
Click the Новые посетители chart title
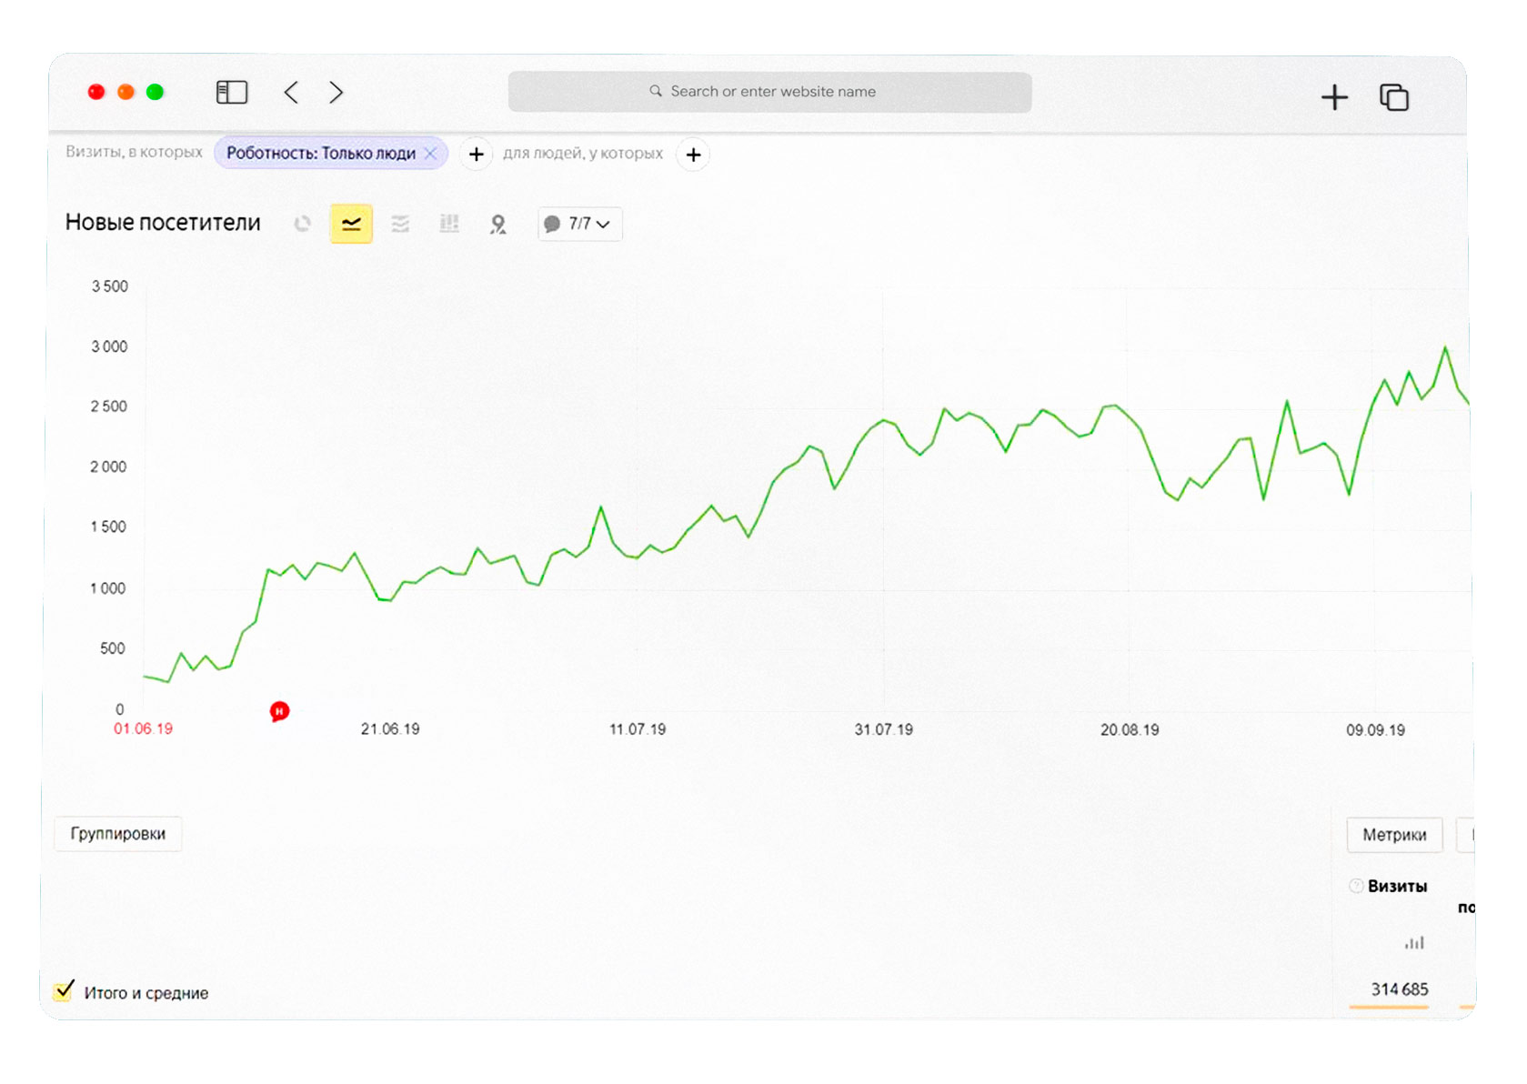coord(163,223)
